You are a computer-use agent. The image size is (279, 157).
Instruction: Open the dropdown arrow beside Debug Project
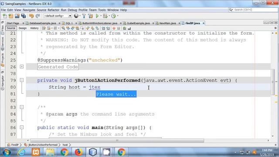click(x=109, y=16)
